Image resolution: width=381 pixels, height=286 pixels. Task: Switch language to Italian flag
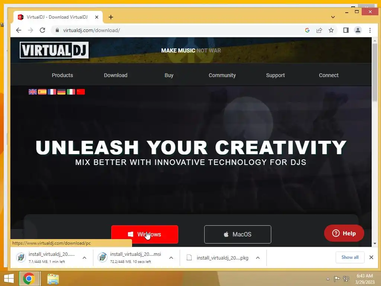coord(71,92)
